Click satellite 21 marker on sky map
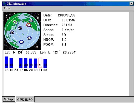Viewport: 137px width, 104px height. click(x=15, y=22)
